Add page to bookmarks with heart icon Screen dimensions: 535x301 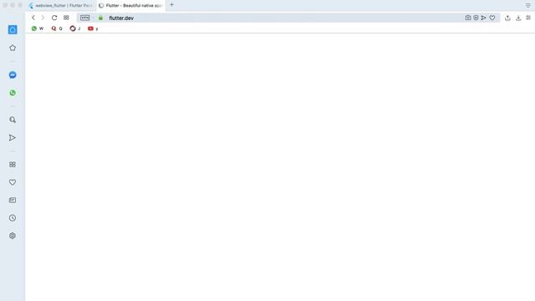tap(492, 18)
